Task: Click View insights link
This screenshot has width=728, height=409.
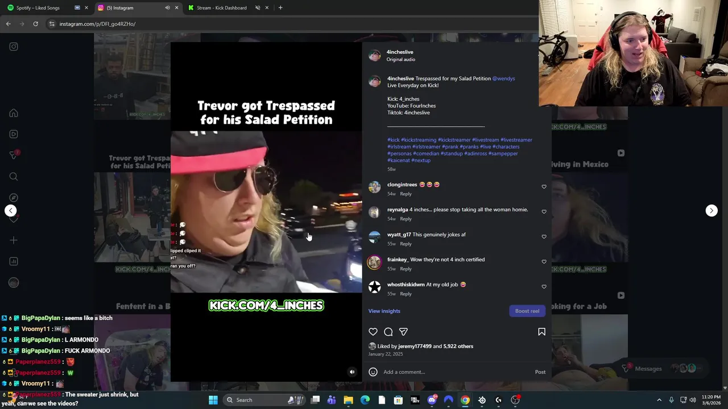Action: point(384,311)
